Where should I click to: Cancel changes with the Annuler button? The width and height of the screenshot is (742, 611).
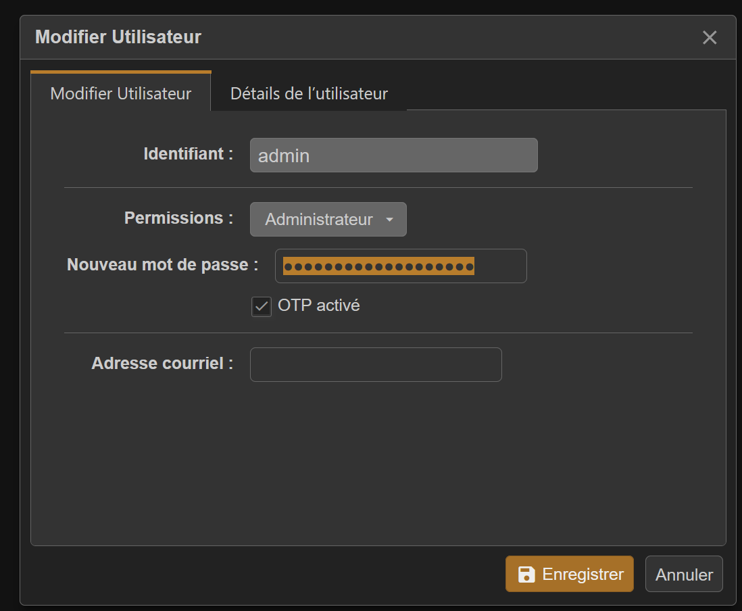tap(684, 575)
